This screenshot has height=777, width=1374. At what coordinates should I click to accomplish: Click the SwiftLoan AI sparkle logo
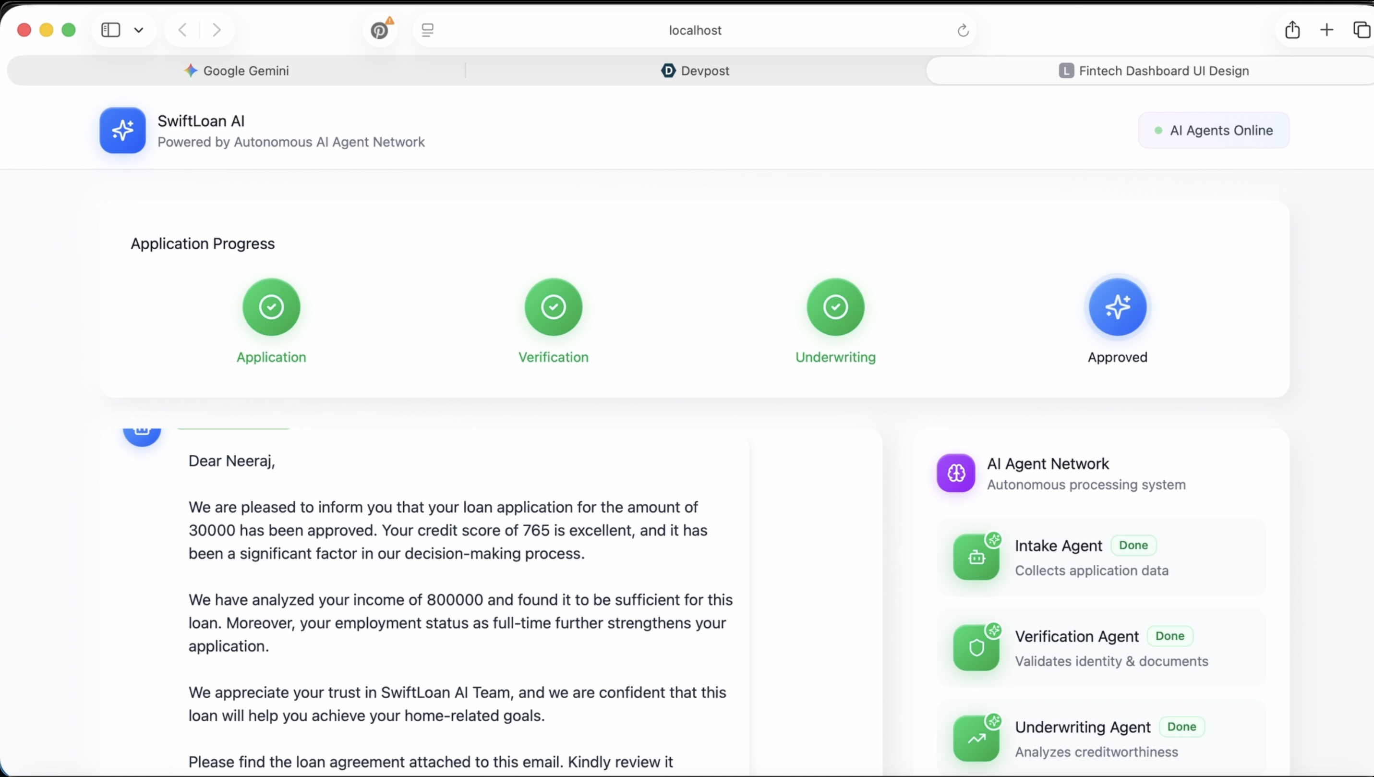coord(122,130)
